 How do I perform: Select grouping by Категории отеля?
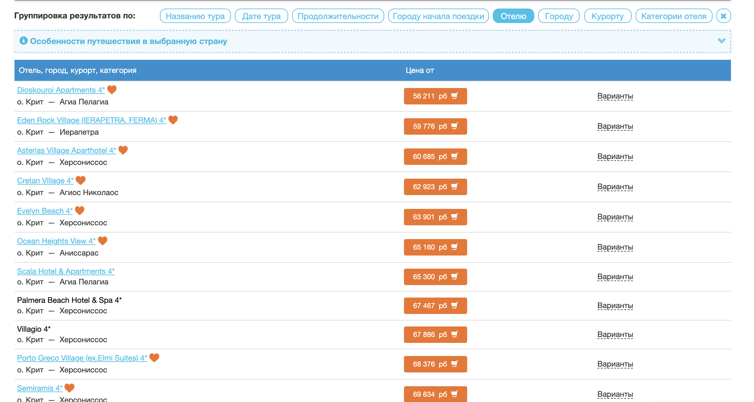(673, 16)
